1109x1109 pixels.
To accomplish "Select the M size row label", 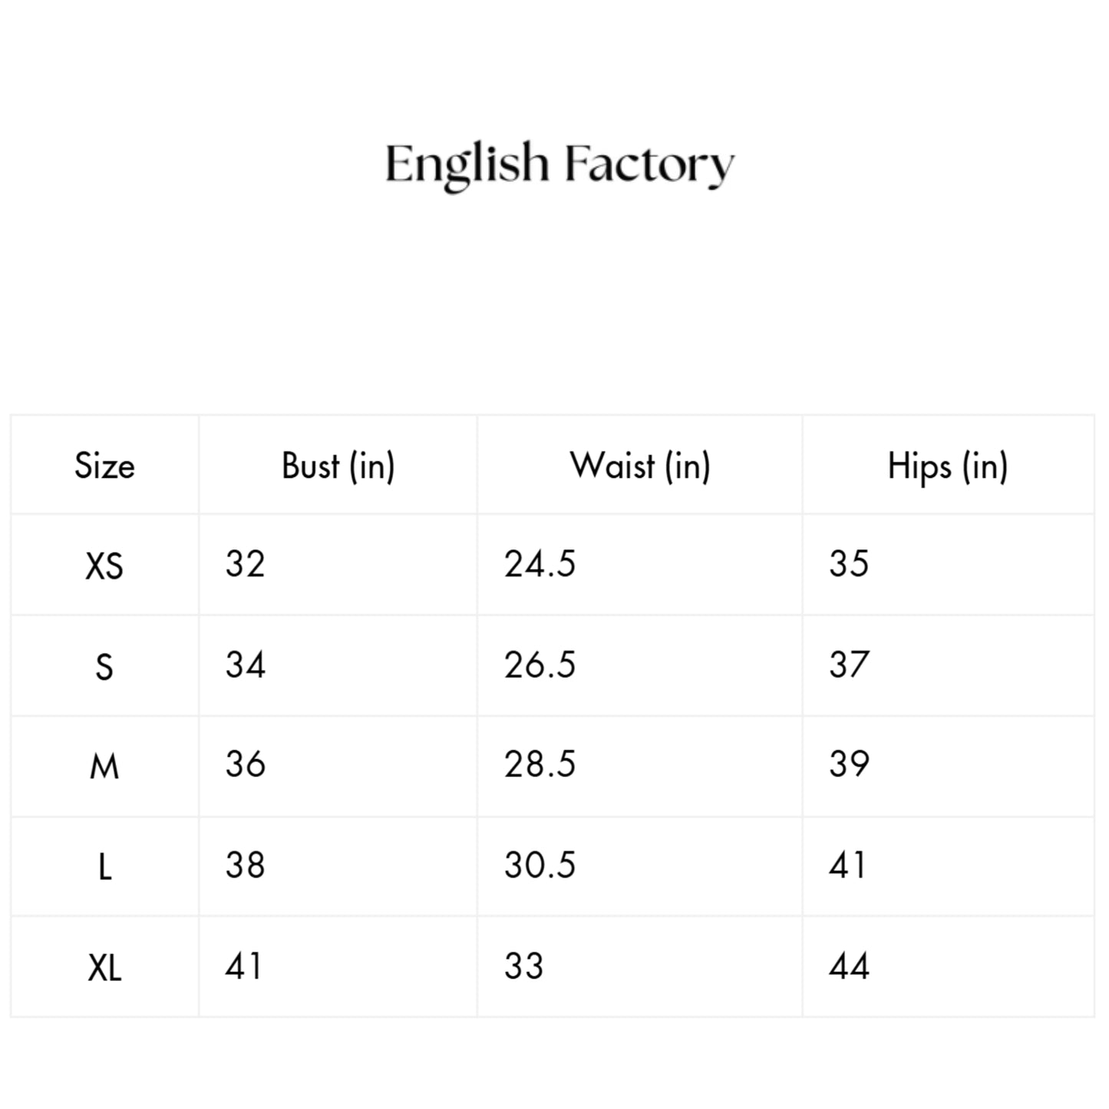I will (104, 766).
